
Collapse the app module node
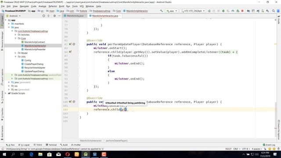[x=6, y=20]
